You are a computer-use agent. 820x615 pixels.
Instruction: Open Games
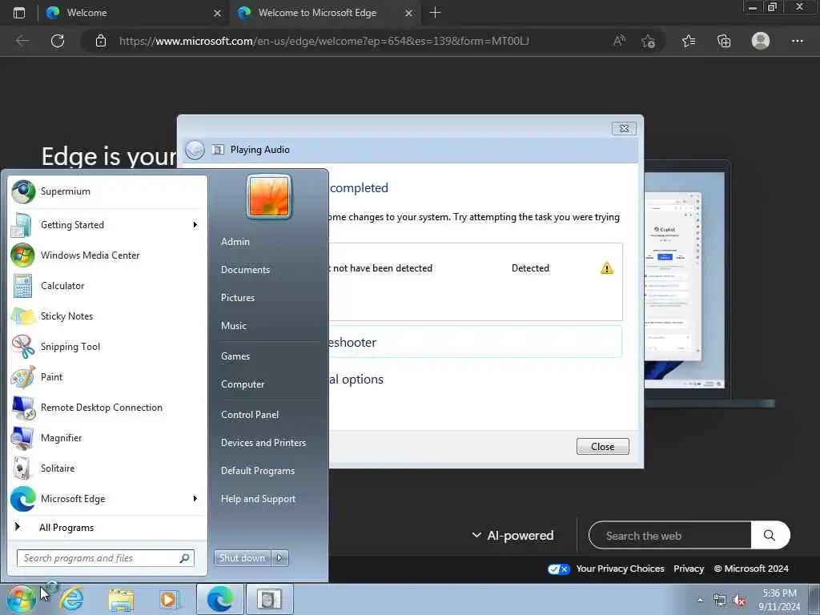[x=235, y=356]
